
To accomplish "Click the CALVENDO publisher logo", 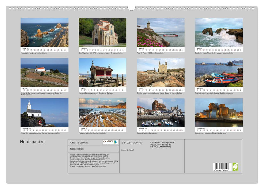I will tap(108, 142).
